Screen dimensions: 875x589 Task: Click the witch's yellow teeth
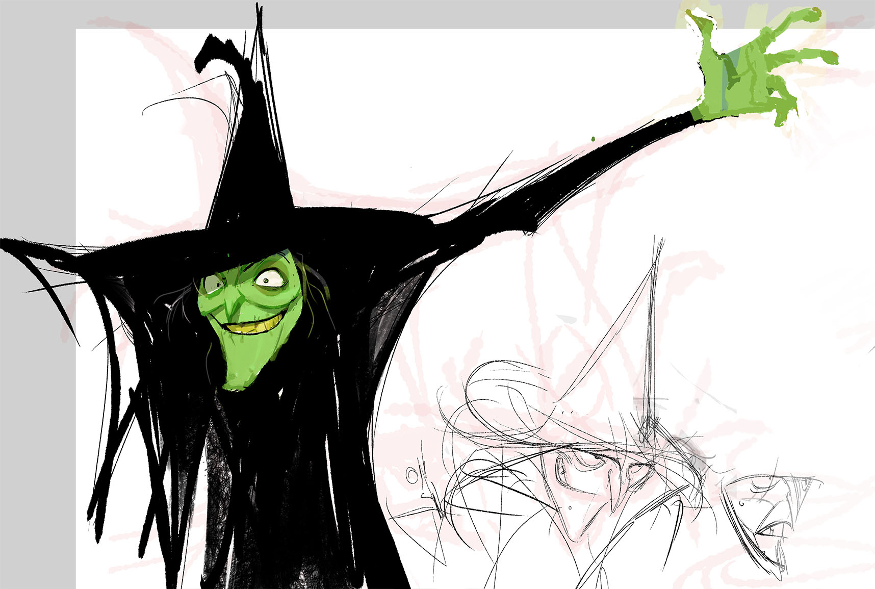(x=254, y=326)
